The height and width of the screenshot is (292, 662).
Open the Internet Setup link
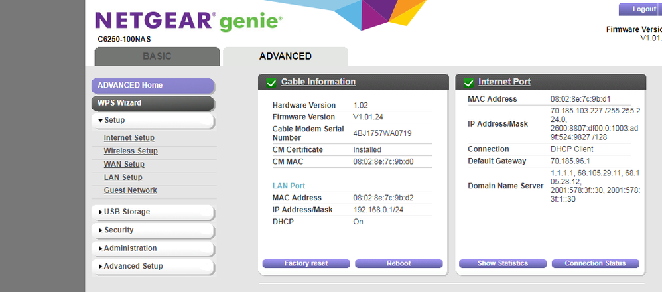pyautogui.click(x=129, y=138)
